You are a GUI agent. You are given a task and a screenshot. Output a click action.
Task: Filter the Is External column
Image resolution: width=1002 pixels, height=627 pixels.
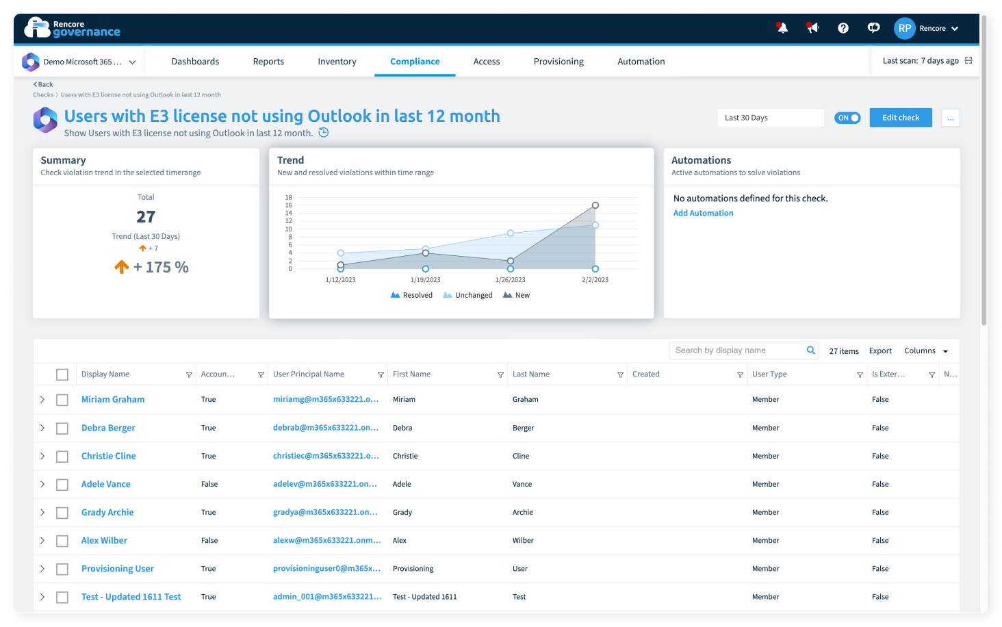932,375
